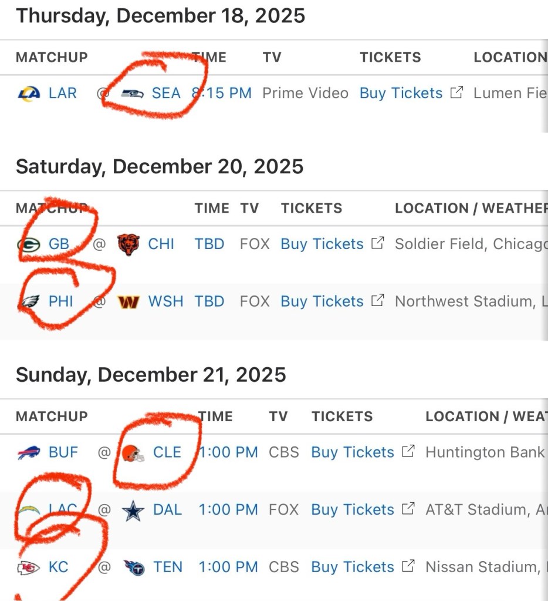Open Buy Tickets for Packers at Bears
Screen dimensions: 548x601
322,244
